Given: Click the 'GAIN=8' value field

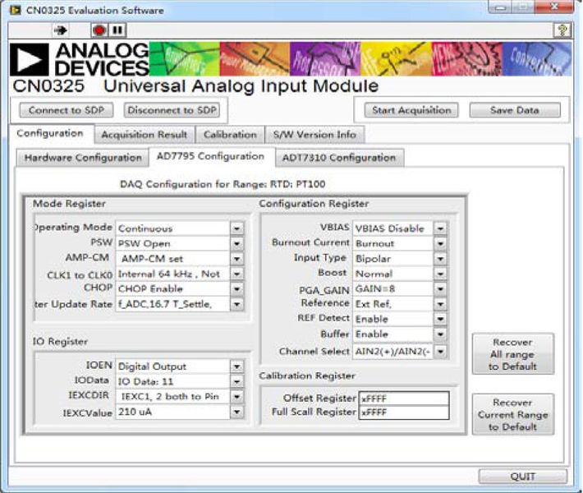Looking at the screenshot, I should [x=393, y=289].
